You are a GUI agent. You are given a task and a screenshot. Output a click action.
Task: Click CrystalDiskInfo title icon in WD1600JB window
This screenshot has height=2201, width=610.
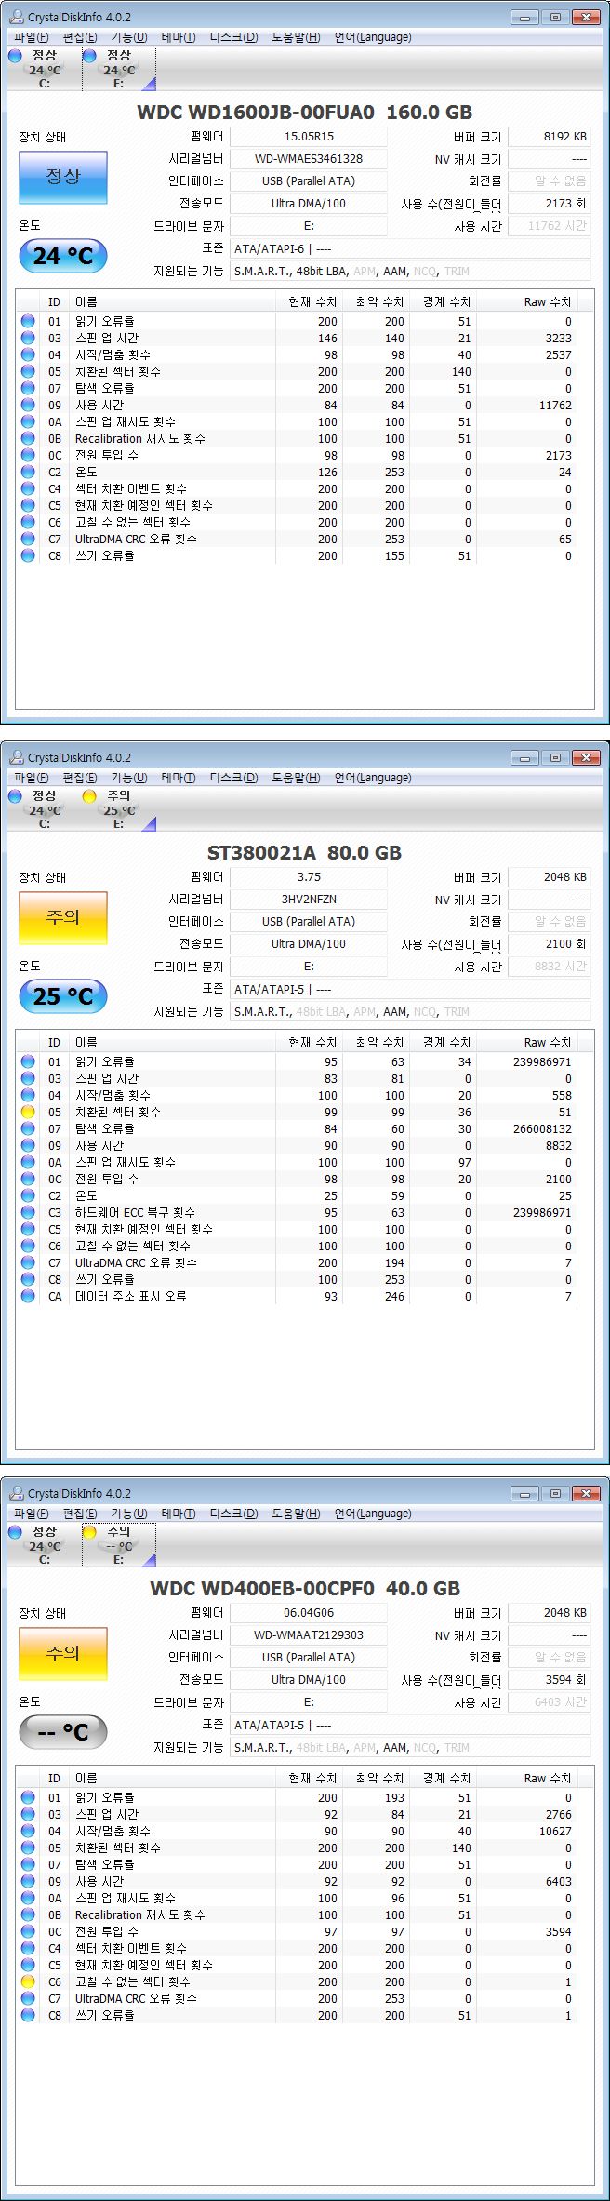pos(17,17)
